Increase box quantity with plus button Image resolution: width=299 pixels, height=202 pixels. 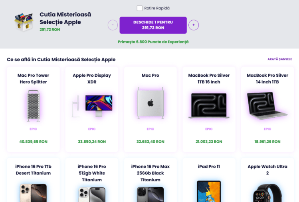(194, 25)
